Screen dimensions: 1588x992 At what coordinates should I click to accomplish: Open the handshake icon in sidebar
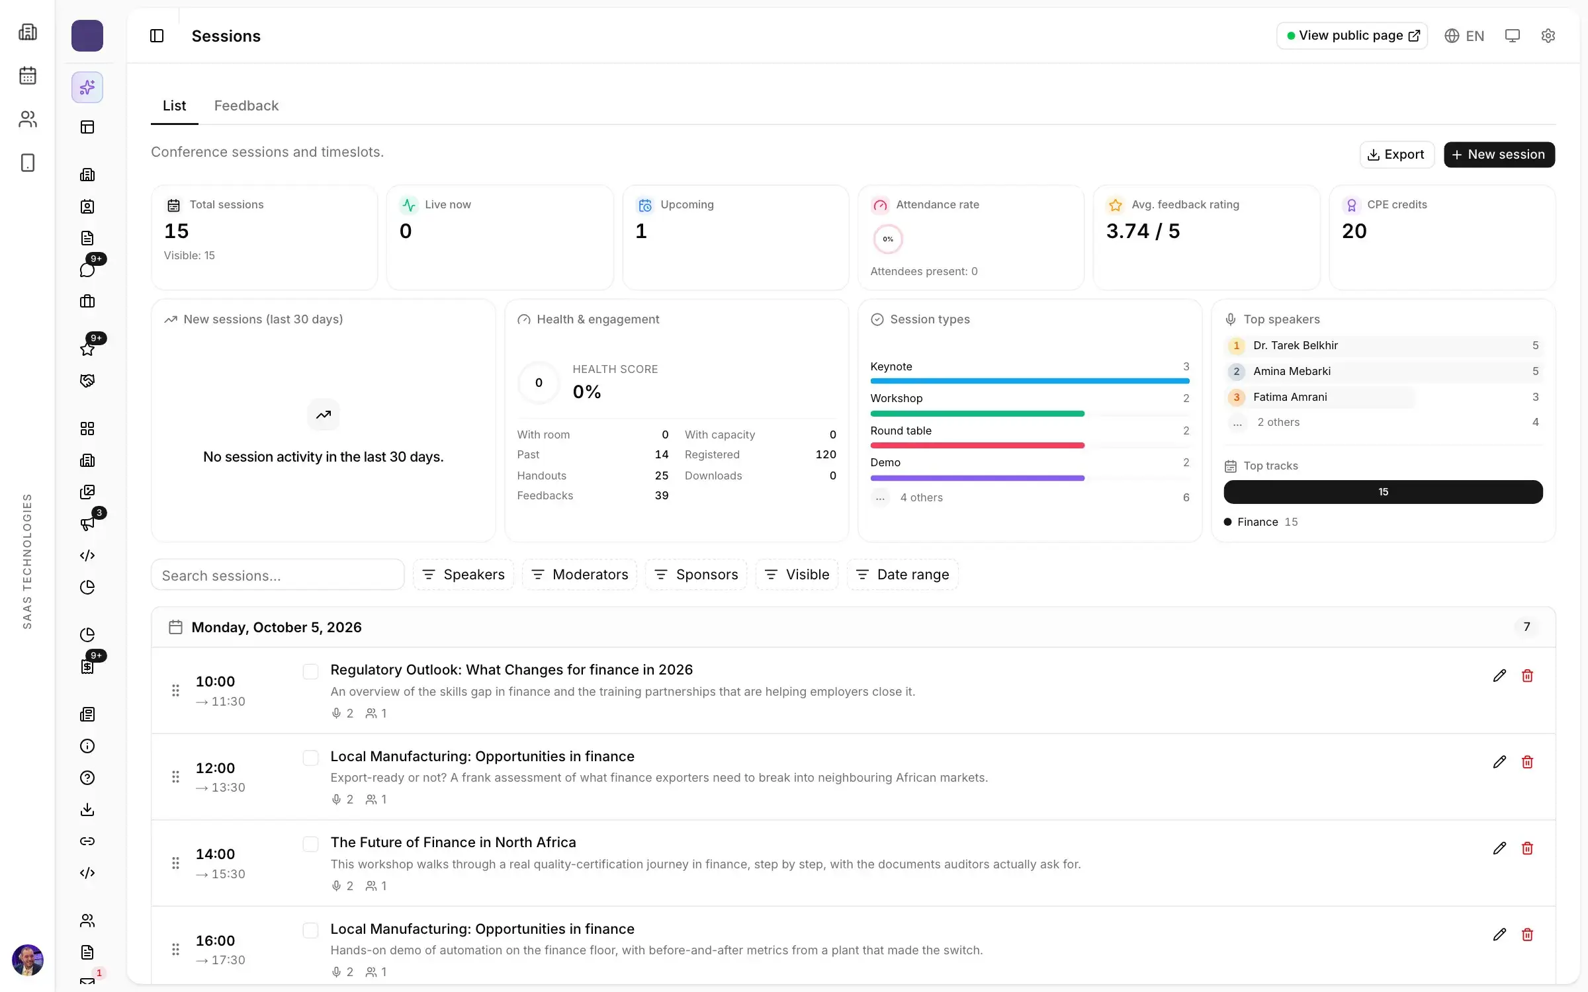[x=87, y=381]
